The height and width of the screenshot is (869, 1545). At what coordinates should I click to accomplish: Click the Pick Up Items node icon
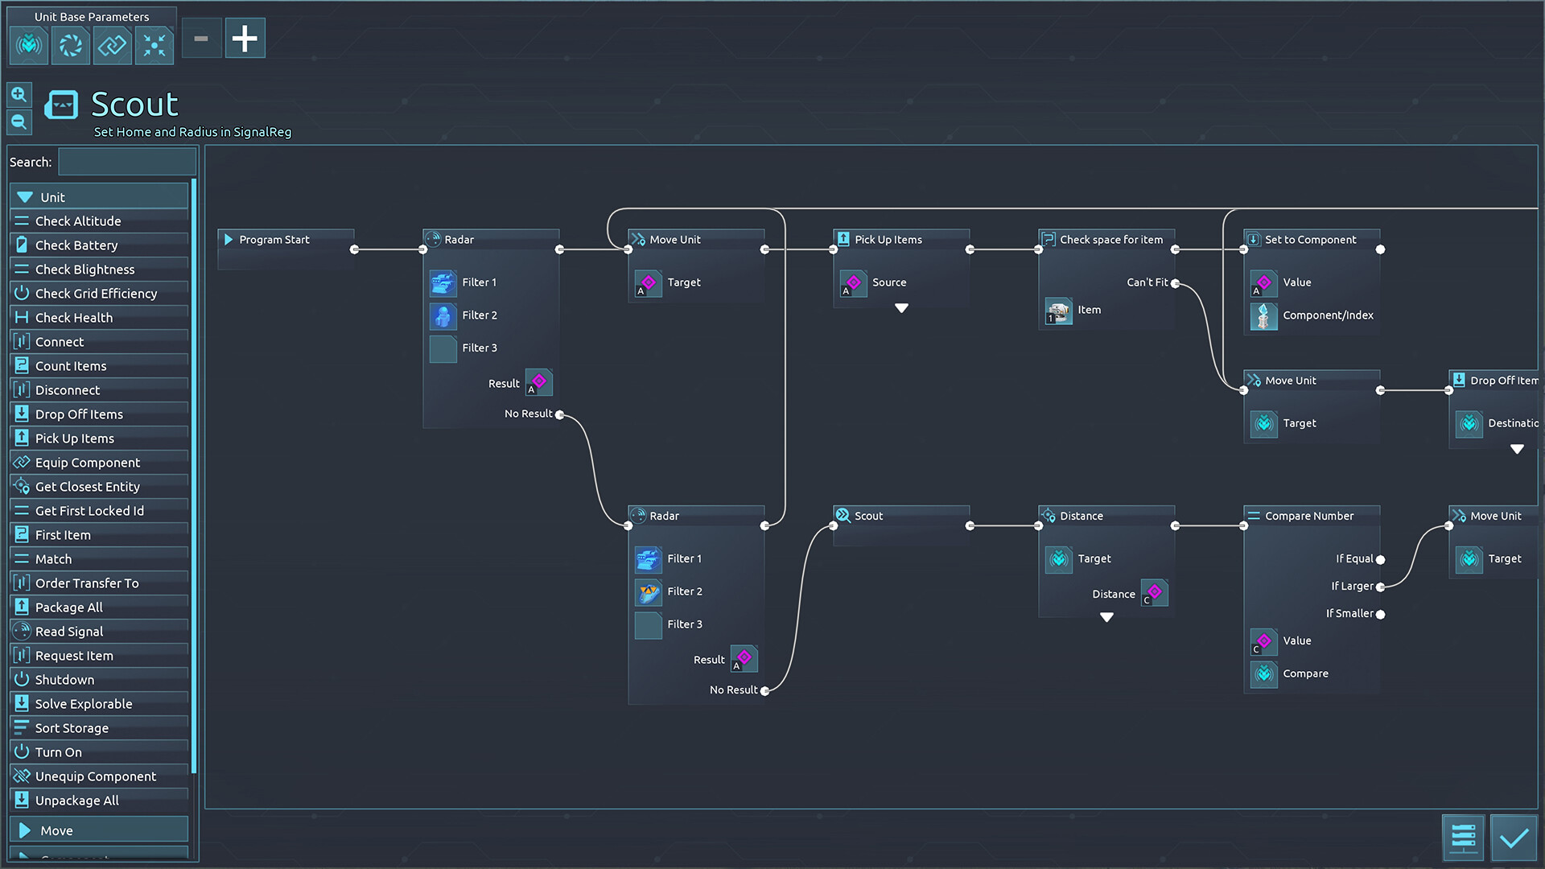tap(845, 239)
